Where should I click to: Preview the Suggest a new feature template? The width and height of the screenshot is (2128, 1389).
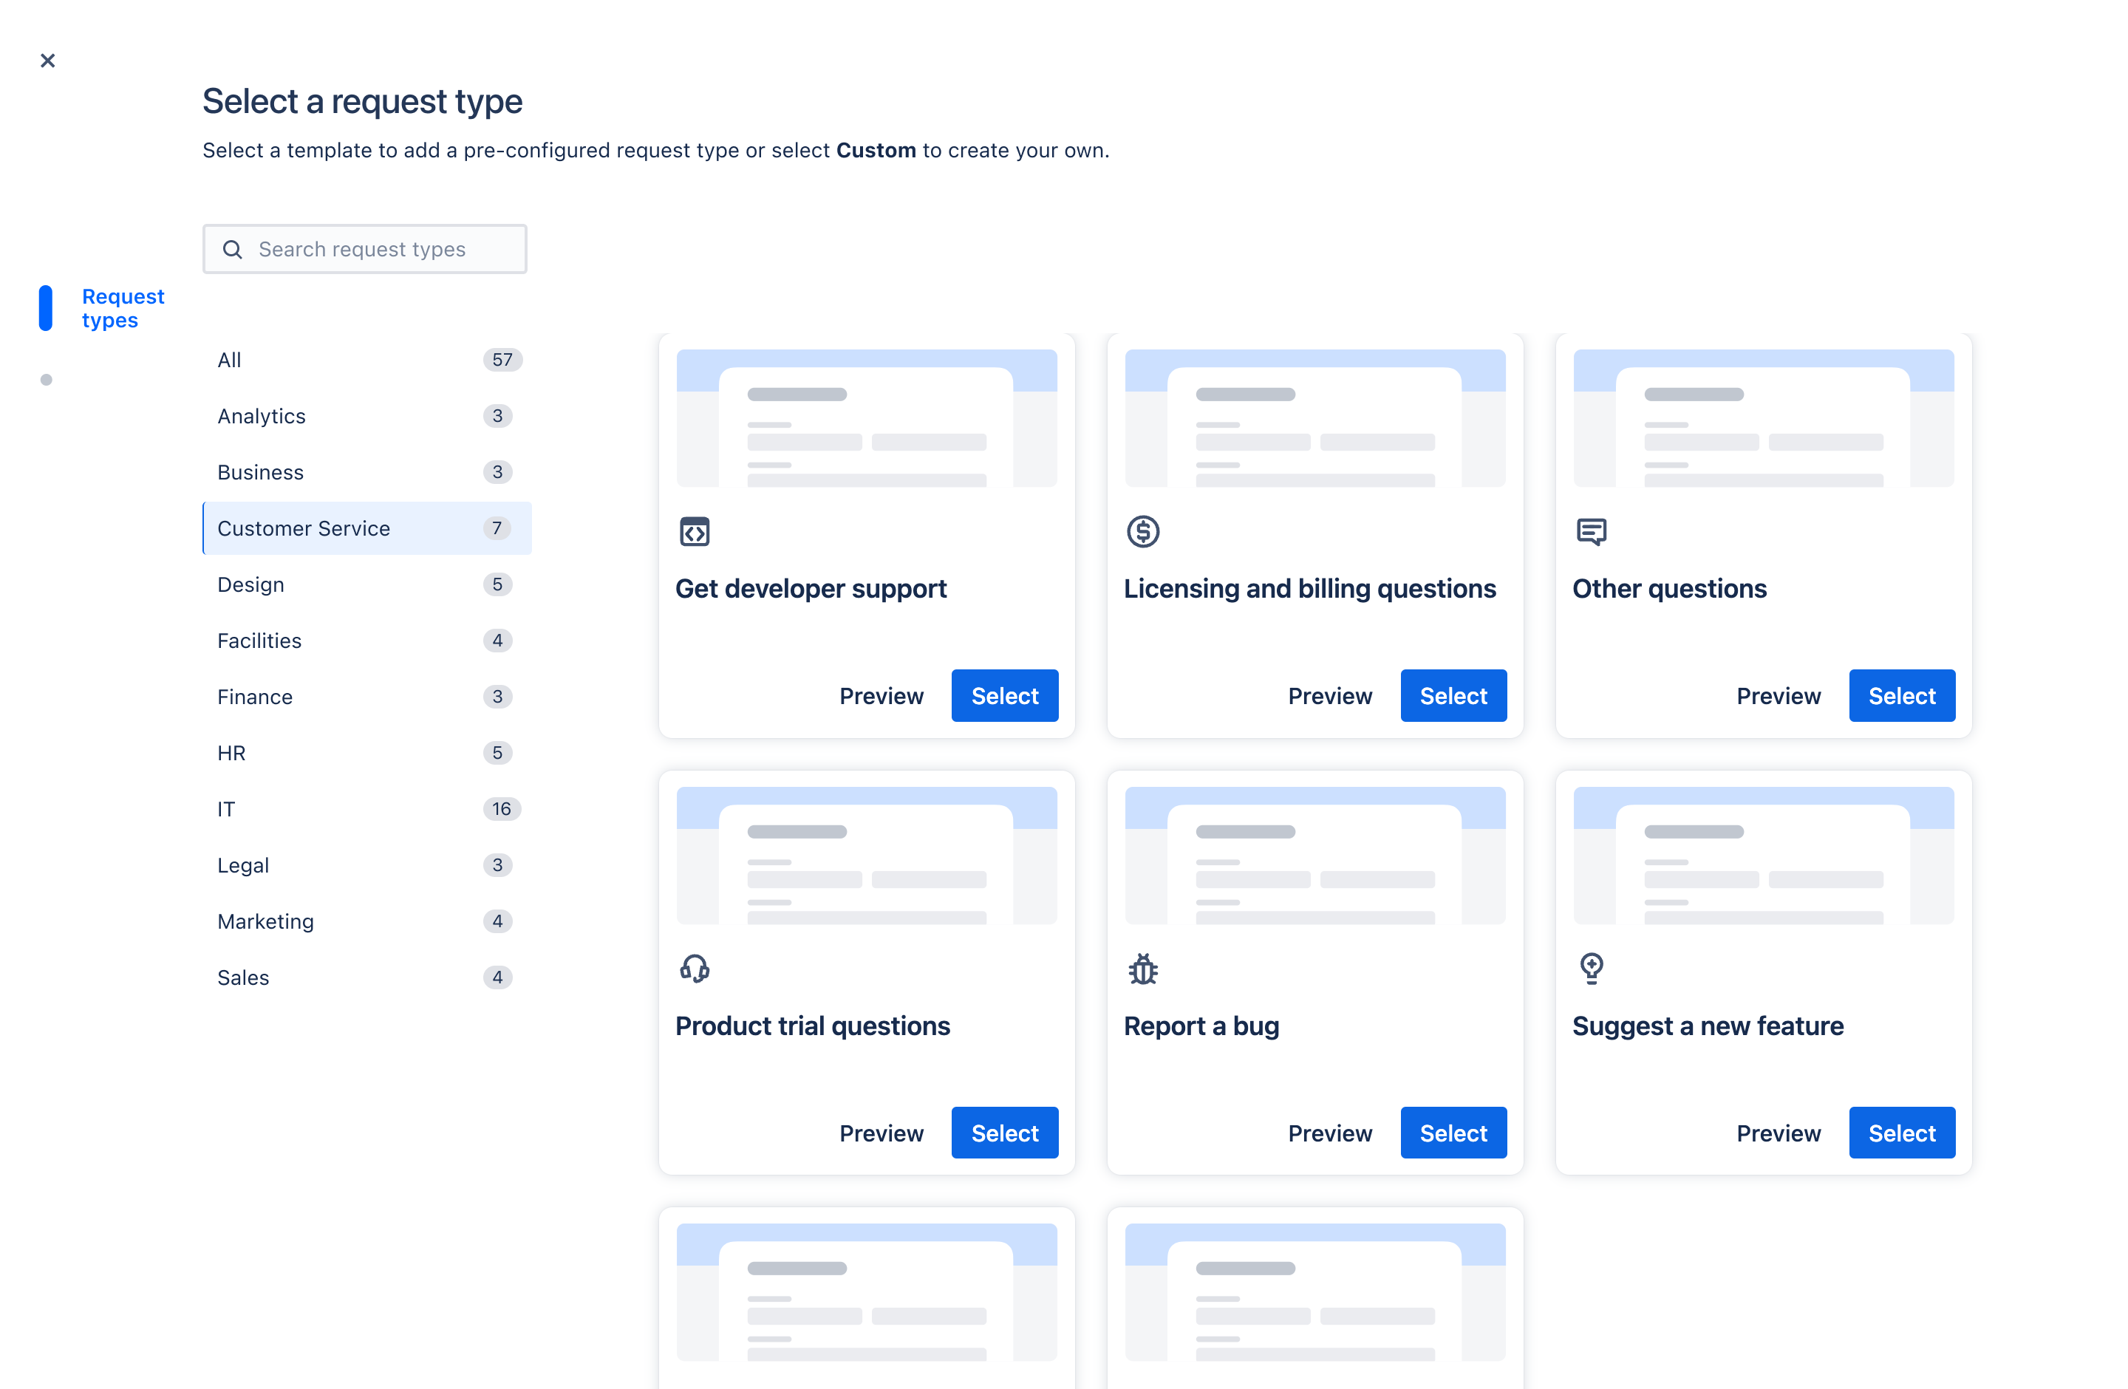click(x=1778, y=1132)
